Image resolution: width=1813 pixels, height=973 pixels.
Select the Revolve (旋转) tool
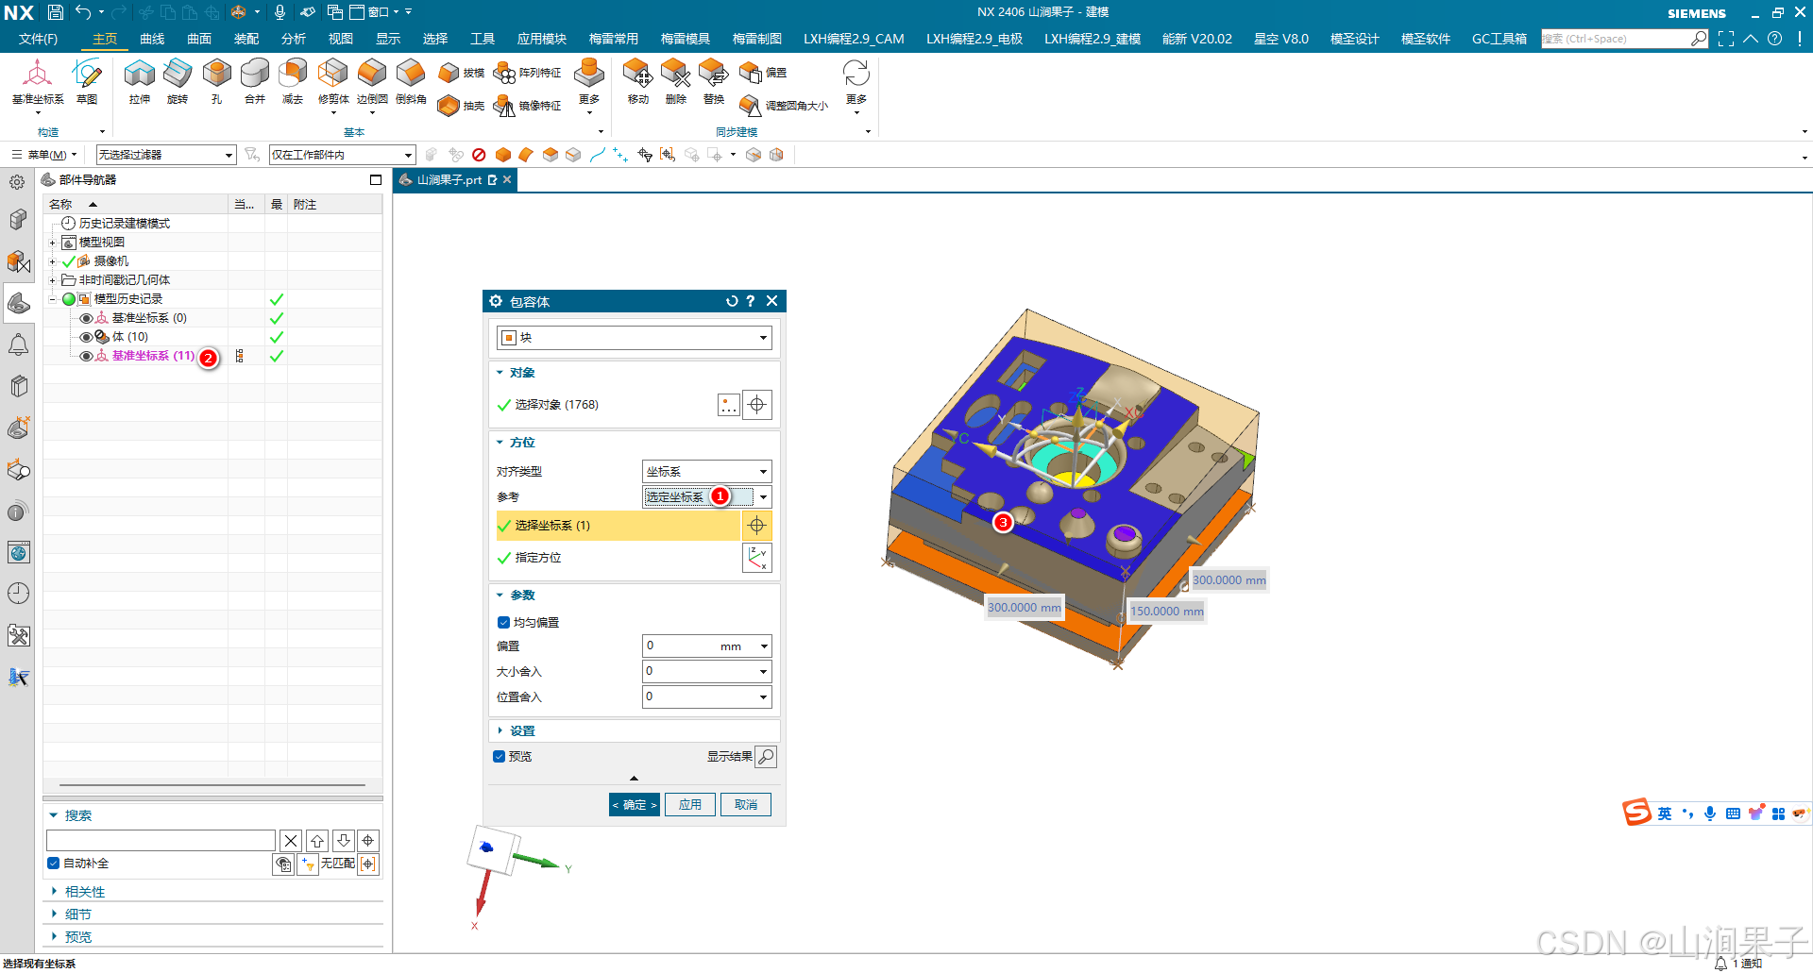click(x=178, y=74)
